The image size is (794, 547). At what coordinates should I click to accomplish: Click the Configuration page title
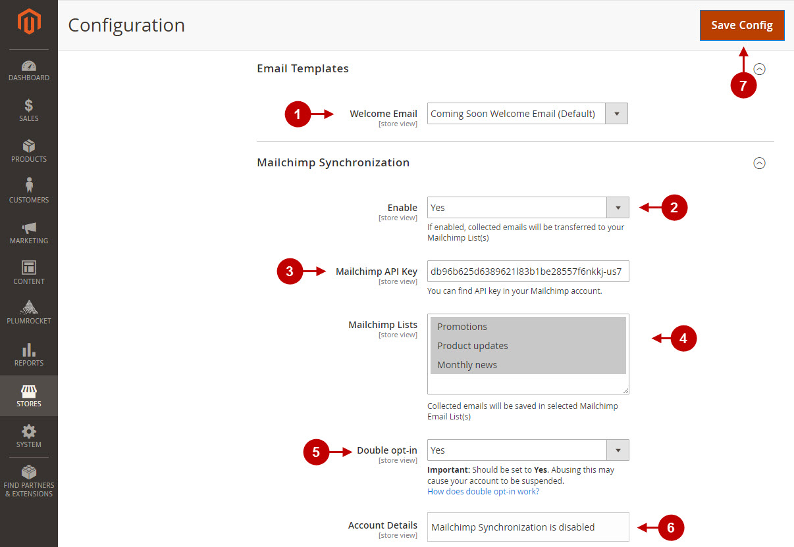126,25
